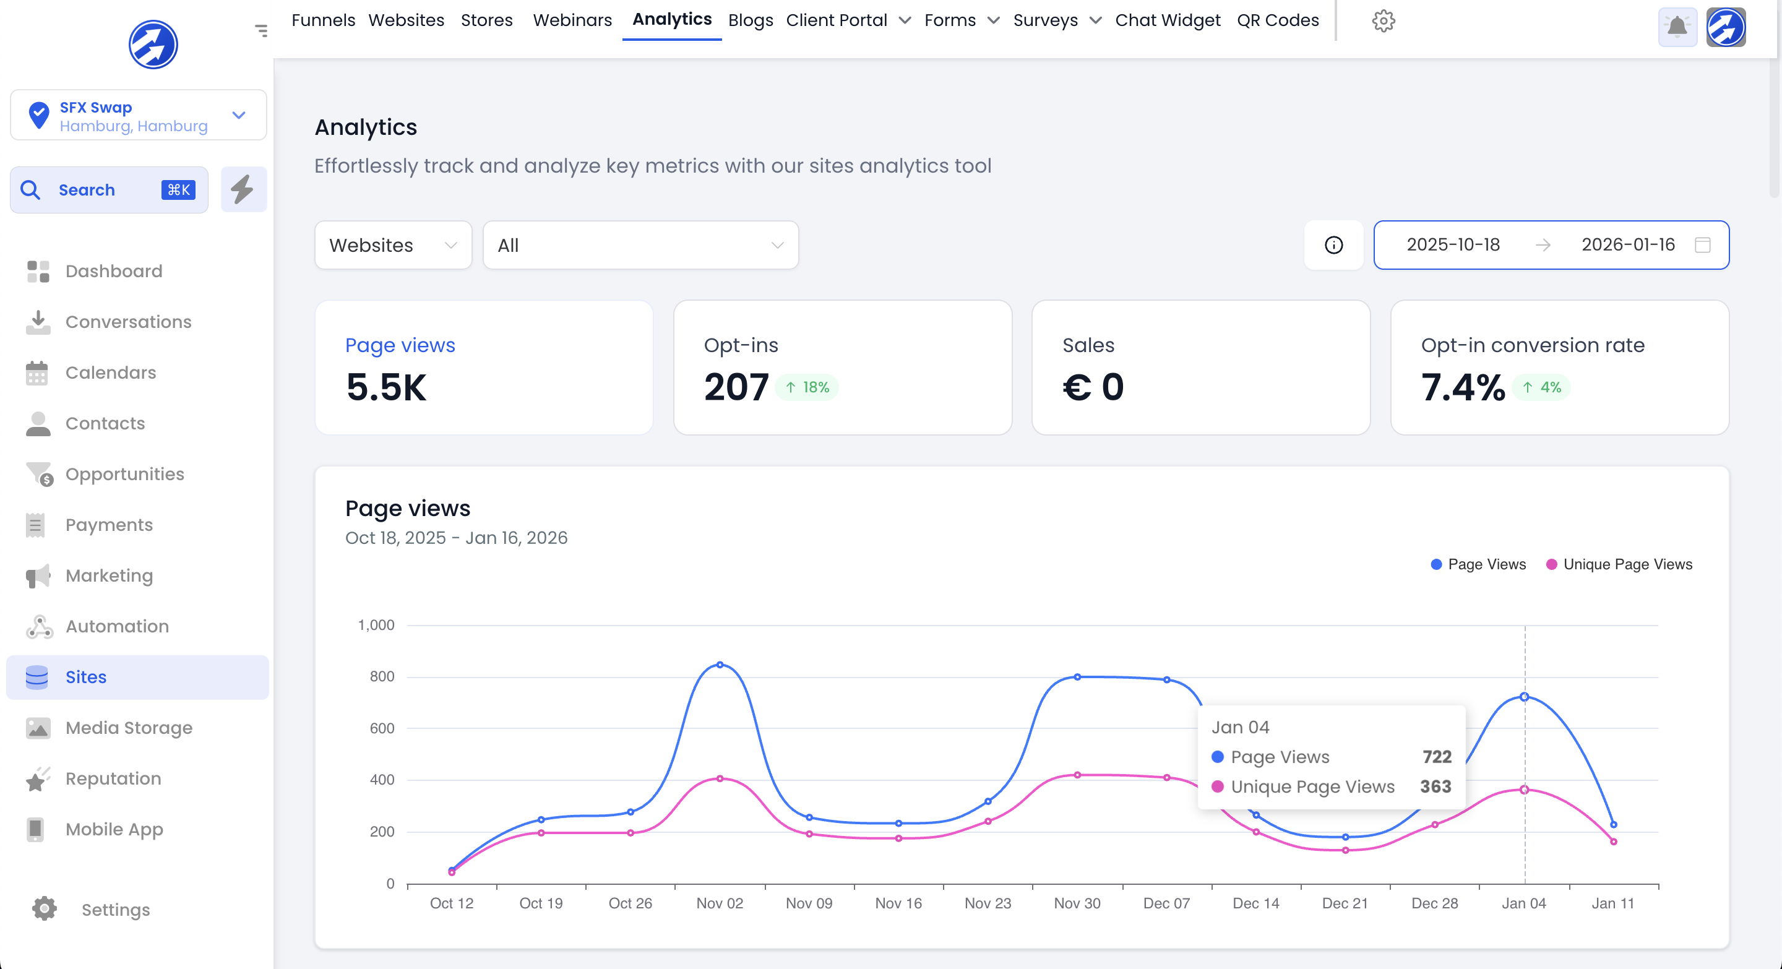The image size is (1782, 969).
Task: Expand the Websites type dropdown
Action: click(x=392, y=245)
